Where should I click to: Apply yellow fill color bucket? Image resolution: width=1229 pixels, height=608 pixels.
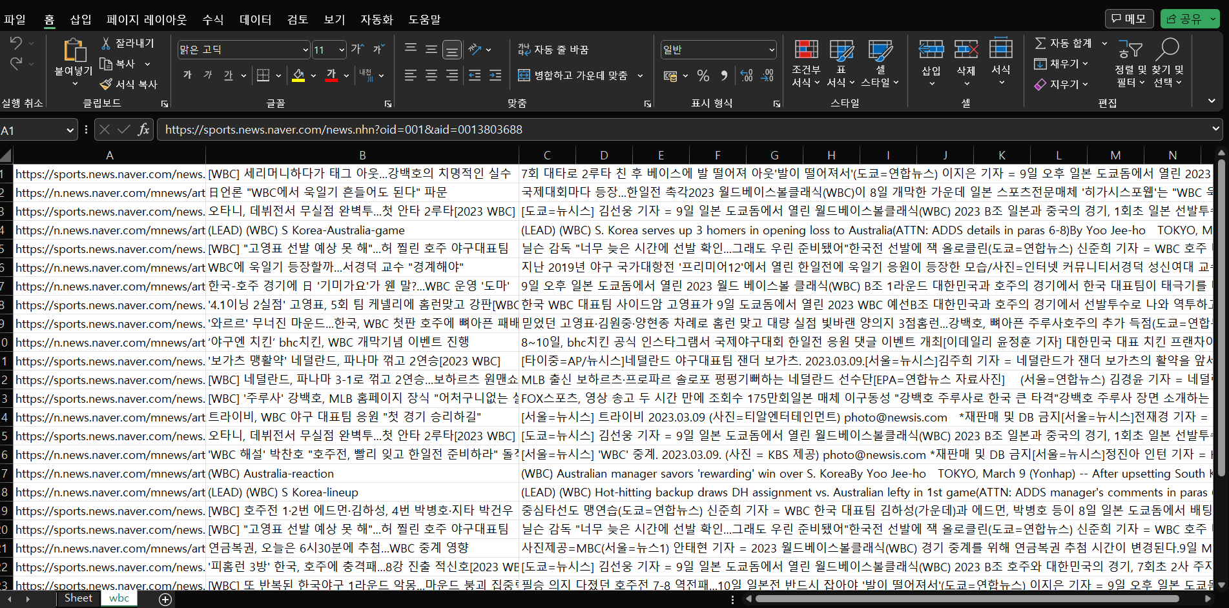click(298, 76)
